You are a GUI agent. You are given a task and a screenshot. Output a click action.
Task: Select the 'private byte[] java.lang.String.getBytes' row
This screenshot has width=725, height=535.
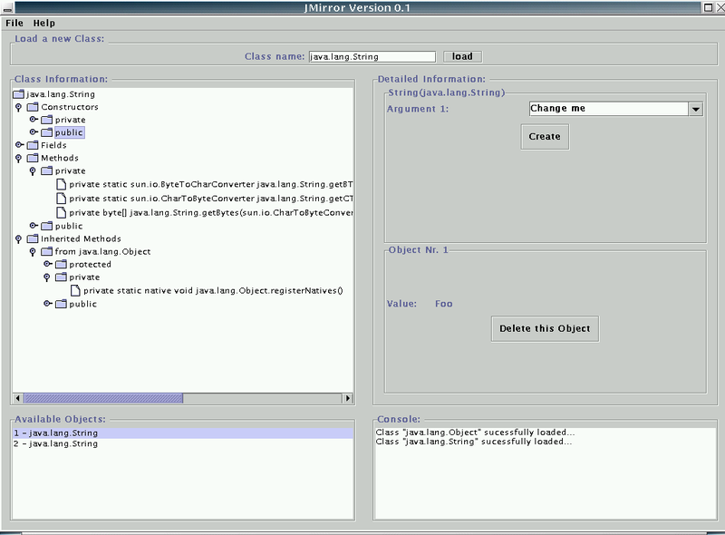(x=211, y=213)
